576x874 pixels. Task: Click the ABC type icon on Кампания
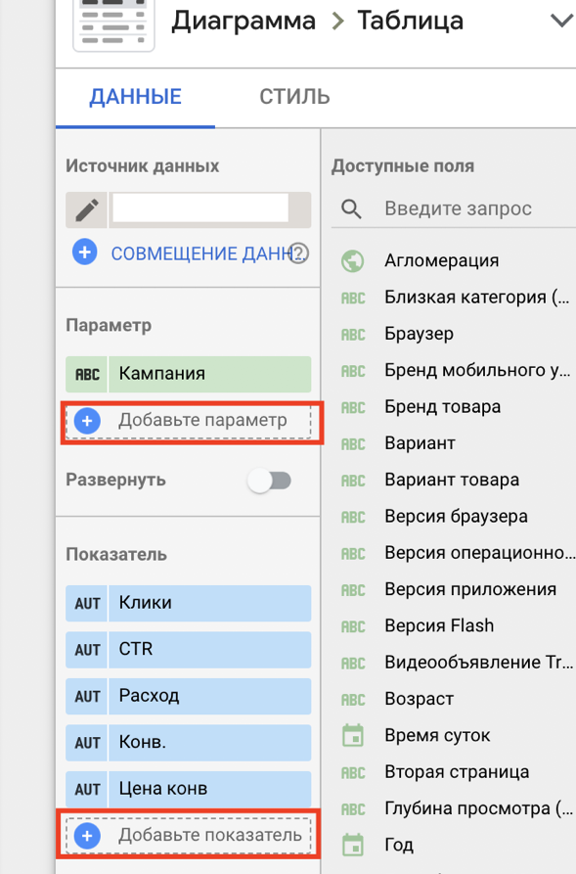pos(87,374)
